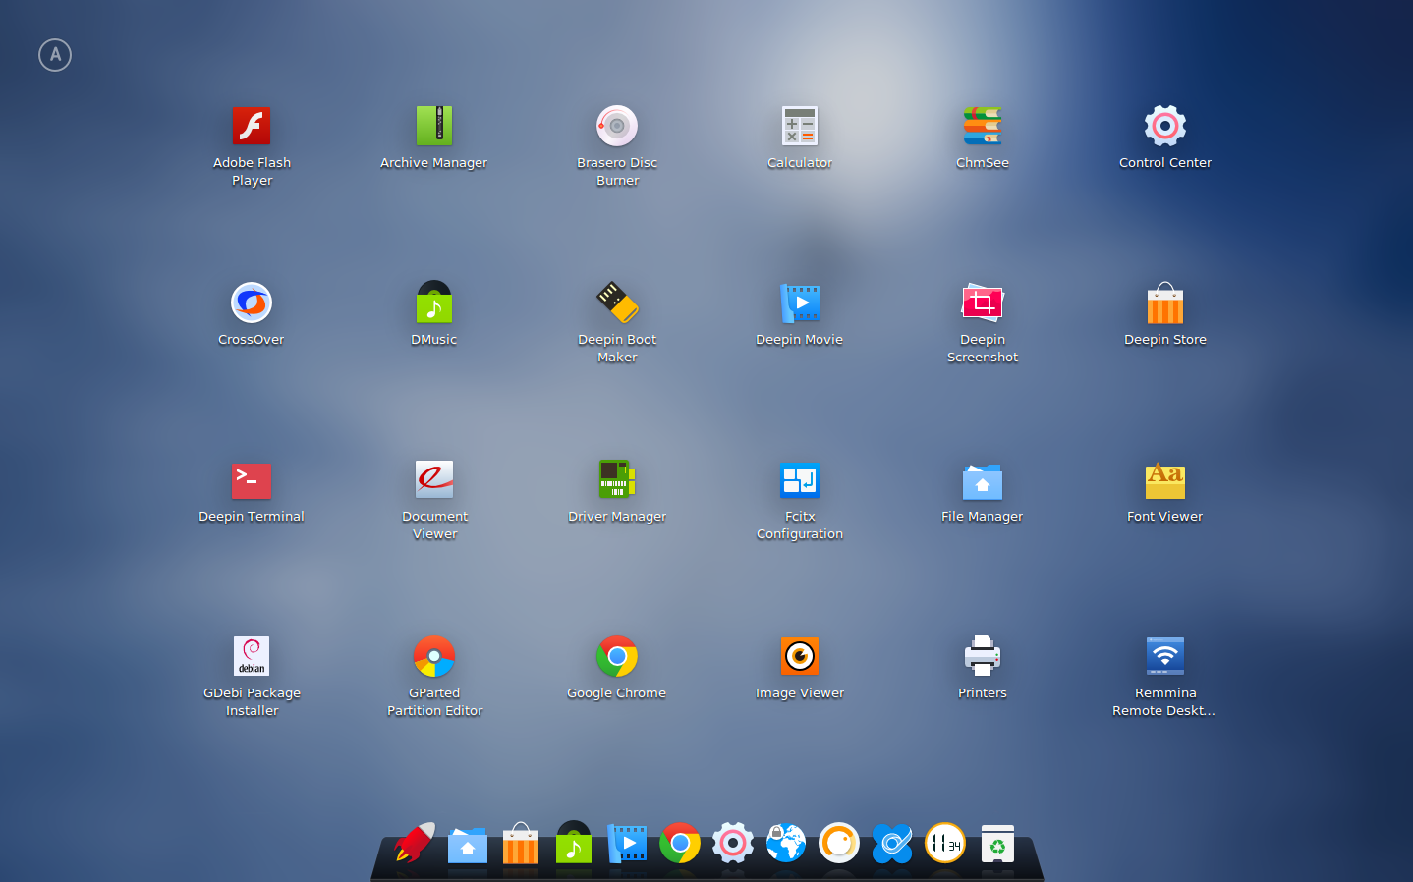
Task: Open ChmSee book stack icon
Action: point(983,127)
